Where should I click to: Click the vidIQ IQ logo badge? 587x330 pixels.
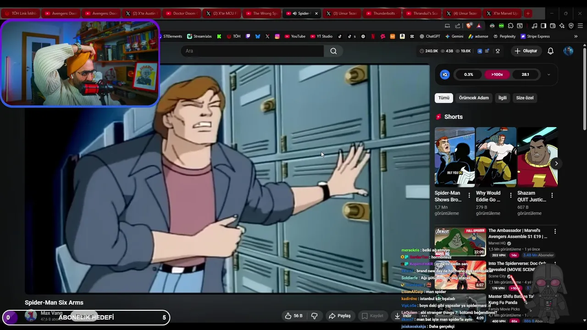pos(444,74)
